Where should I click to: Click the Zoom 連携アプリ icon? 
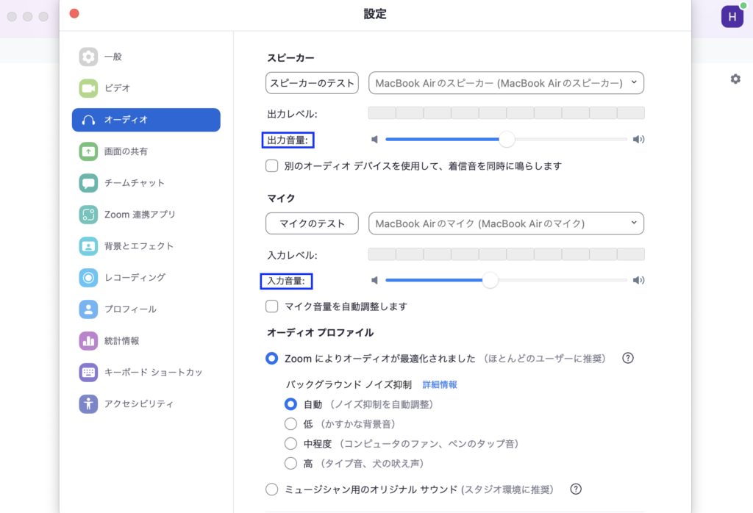coord(88,215)
